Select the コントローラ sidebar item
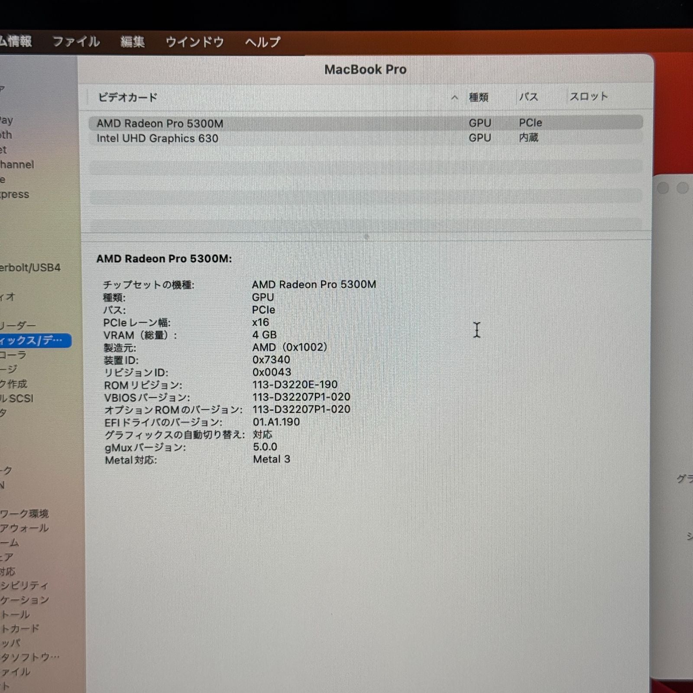The width and height of the screenshot is (693, 693). 13,355
